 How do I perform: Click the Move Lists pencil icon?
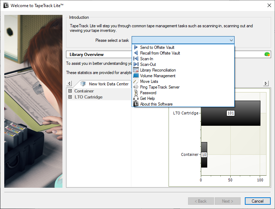(136, 81)
